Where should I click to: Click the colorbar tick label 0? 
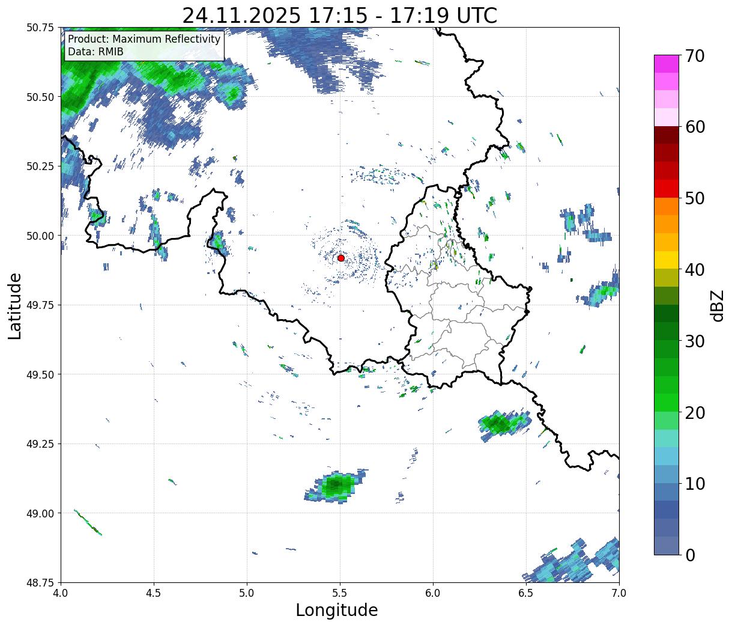pos(690,555)
